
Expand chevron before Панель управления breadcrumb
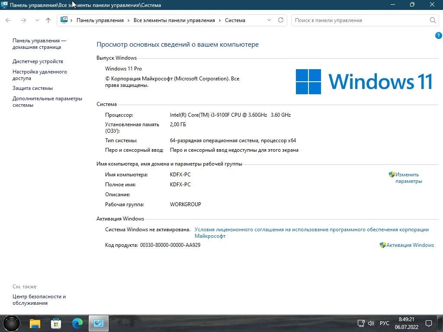coord(71,20)
